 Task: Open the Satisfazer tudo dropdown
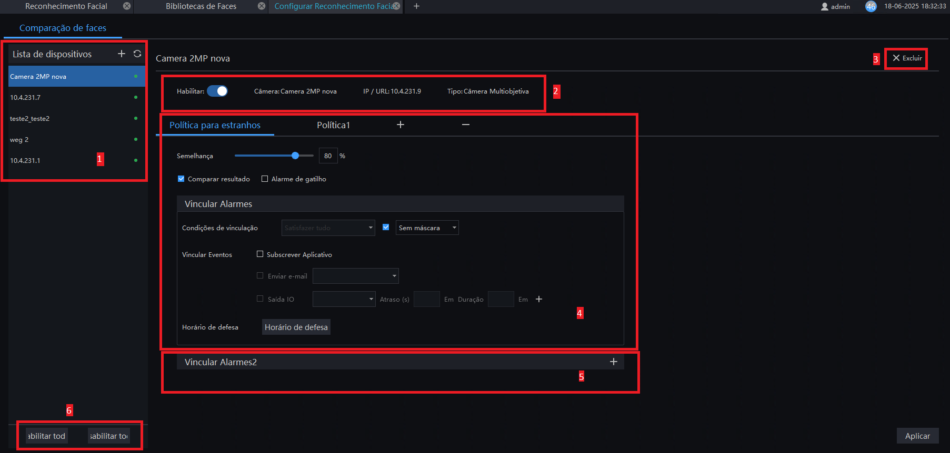[328, 228]
